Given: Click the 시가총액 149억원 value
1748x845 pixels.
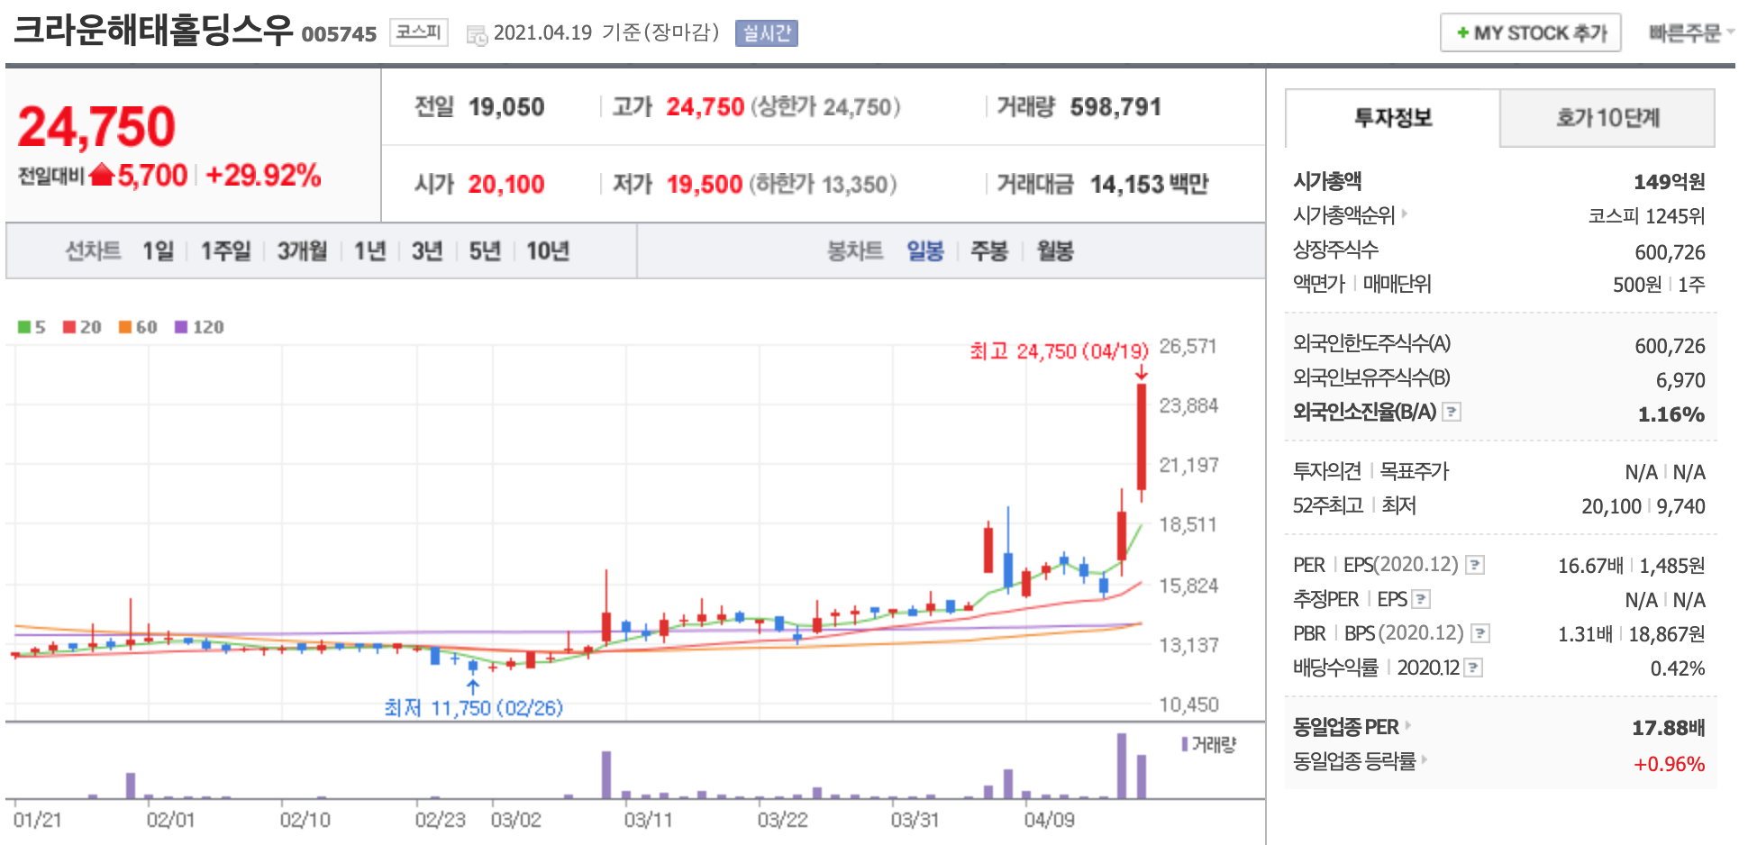Looking at the screenshot, I should (x=1669, y=182).
